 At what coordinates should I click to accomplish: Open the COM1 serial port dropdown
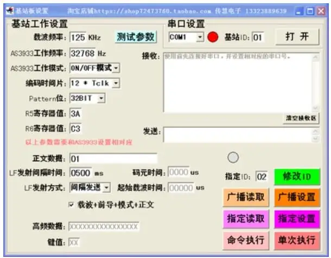tap(200, 37)
